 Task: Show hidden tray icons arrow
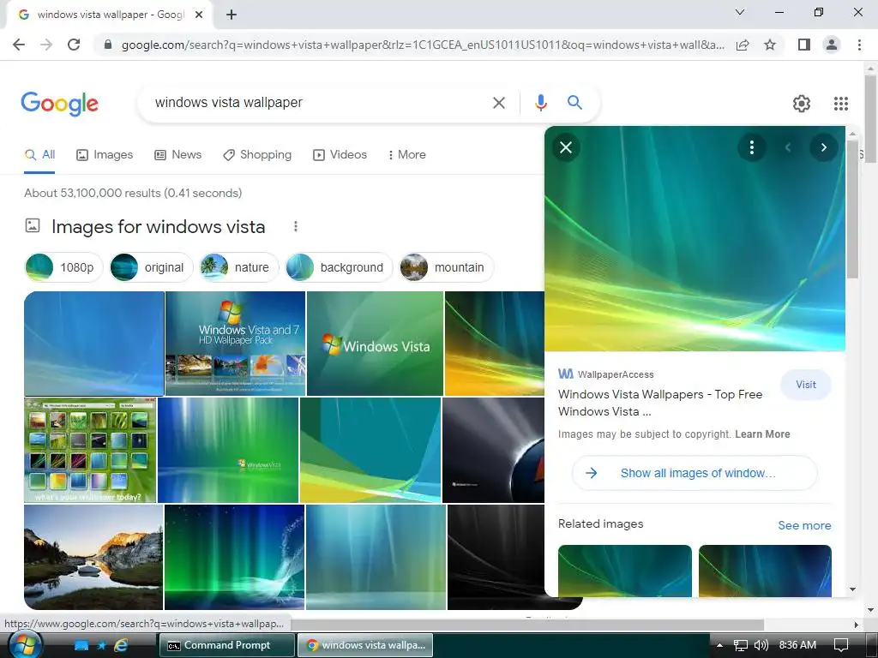point(720,645)
